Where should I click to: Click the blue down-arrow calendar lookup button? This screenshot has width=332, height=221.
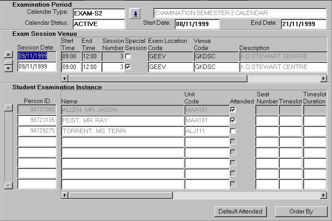coord(136,14)
